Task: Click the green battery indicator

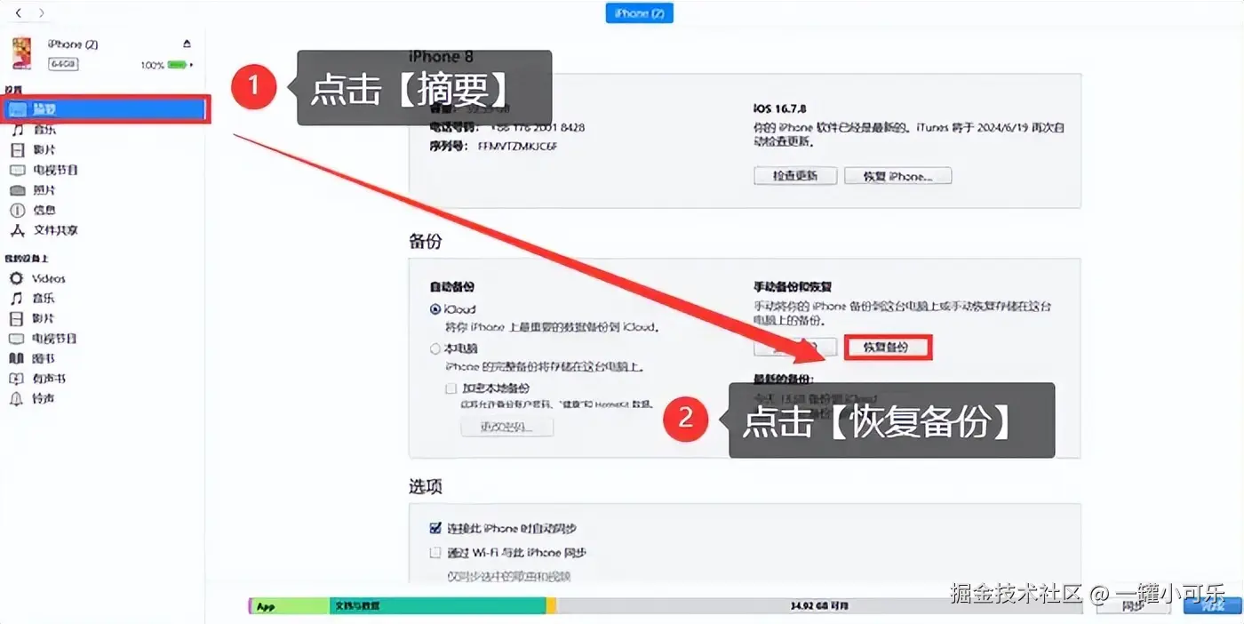Action: coord(177,65)
